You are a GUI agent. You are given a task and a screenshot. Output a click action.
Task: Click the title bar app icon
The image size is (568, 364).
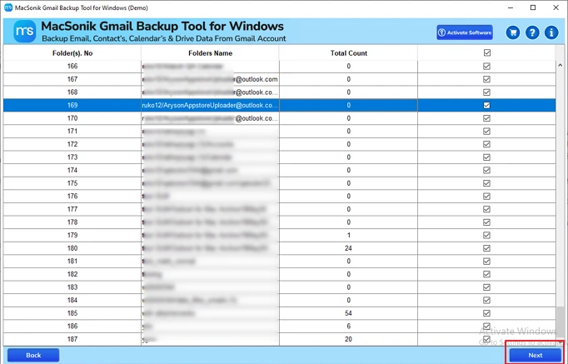(8, 7)
